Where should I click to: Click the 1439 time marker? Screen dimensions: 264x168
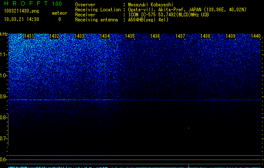click(230, 36)
